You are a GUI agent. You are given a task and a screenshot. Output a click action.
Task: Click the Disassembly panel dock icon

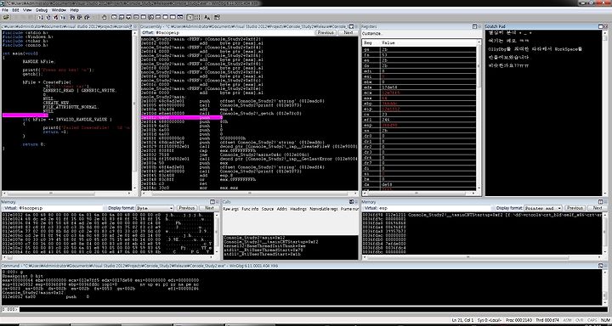pos(351,26)
